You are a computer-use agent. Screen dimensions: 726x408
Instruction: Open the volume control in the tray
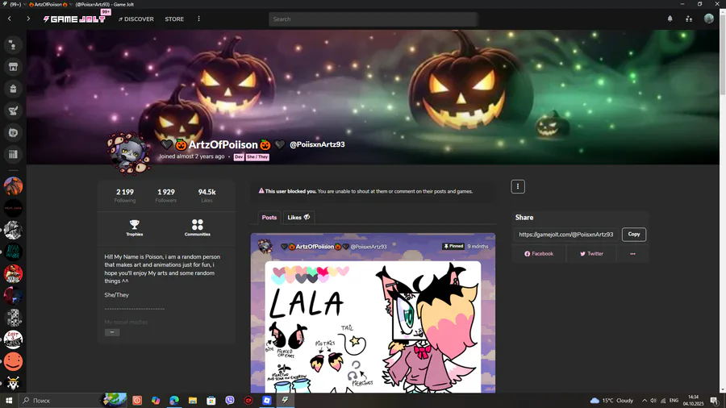(x=653, y=400)
